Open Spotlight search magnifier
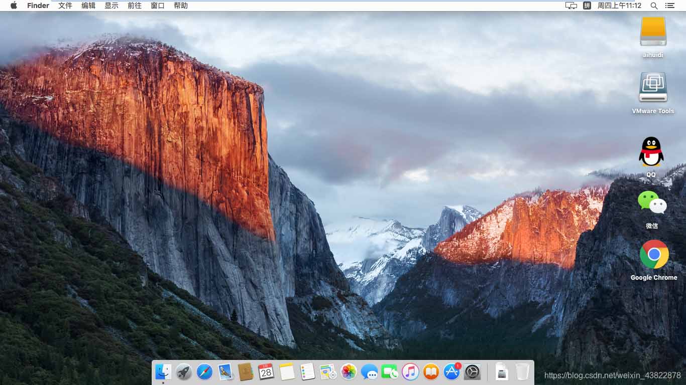 point(654,6)
